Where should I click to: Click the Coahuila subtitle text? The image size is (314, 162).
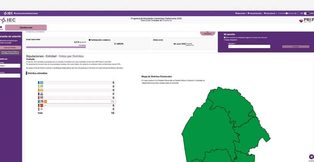point(30,59)
